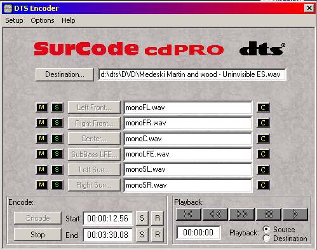317x250 pixels.
Task: Stop playback with the square button
Action: [269, 214]
